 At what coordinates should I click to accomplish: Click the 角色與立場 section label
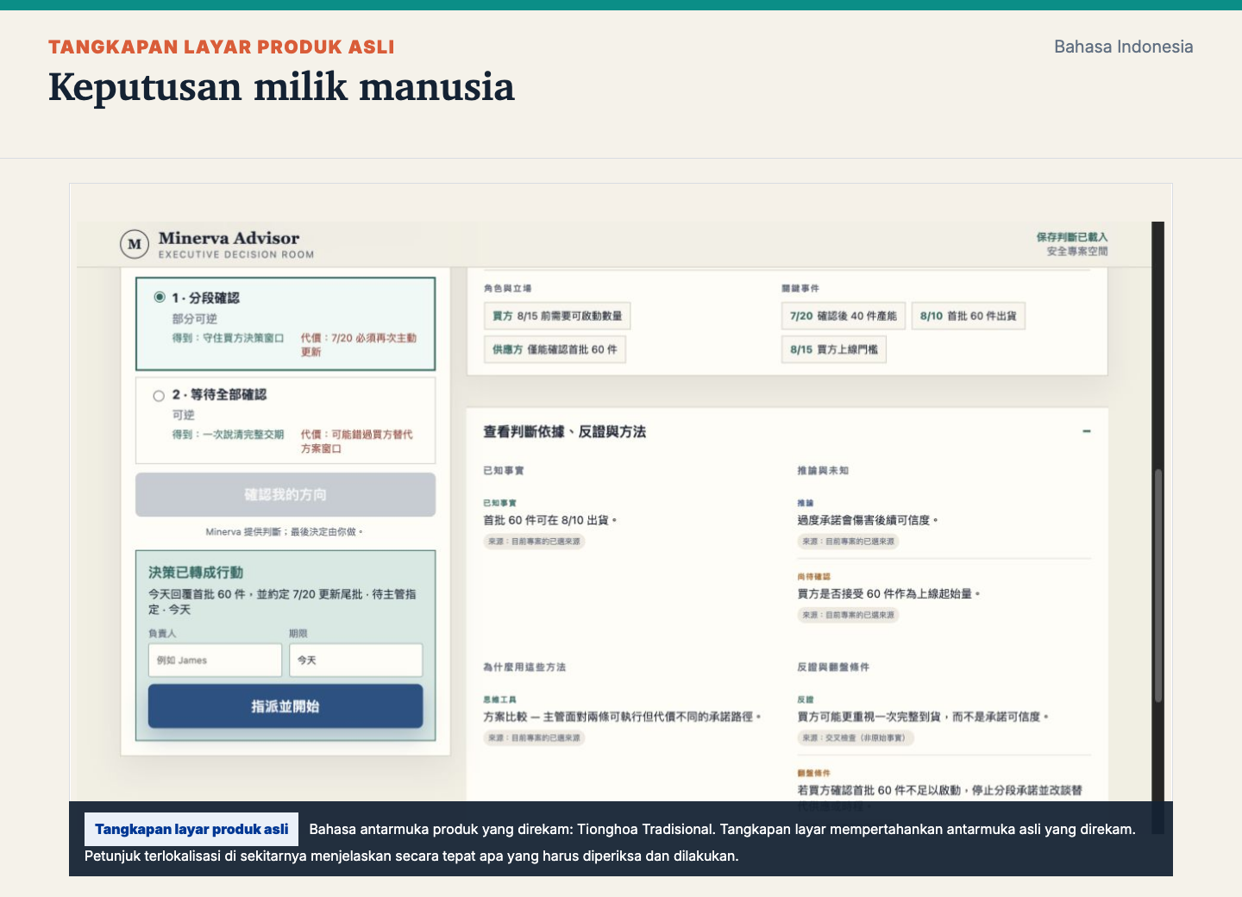click(507, 288)
